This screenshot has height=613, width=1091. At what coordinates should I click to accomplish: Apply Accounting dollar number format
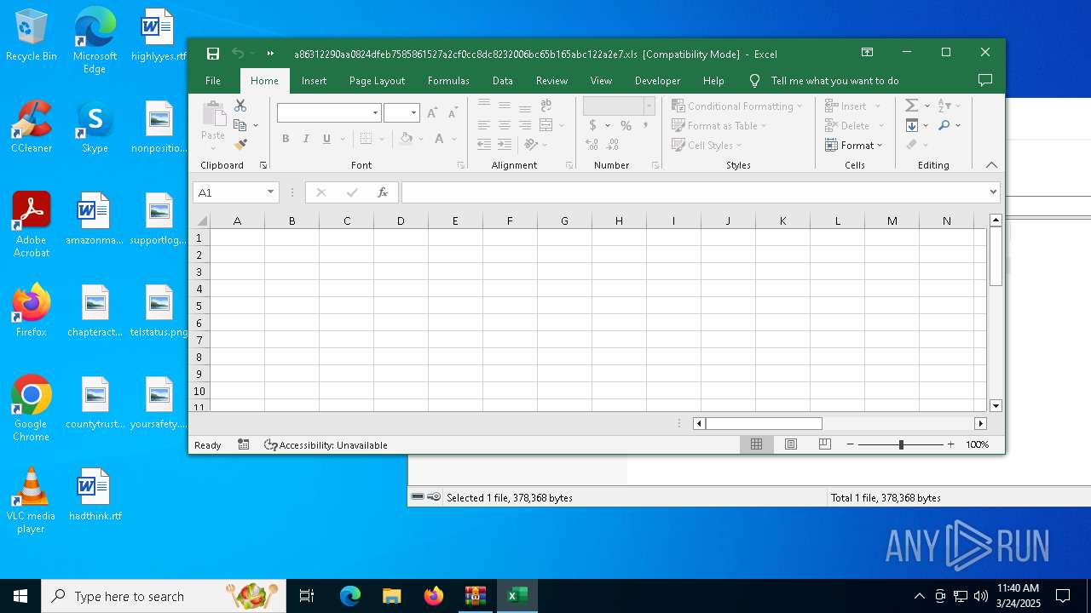pos(592,125)
